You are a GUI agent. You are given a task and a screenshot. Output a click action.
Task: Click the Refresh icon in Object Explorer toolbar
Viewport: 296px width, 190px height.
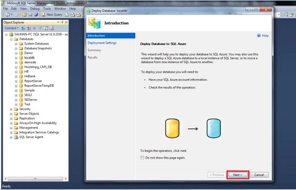coord(46,28)
